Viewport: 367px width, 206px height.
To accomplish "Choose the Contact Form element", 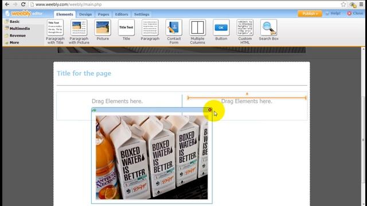I will 174,32.
